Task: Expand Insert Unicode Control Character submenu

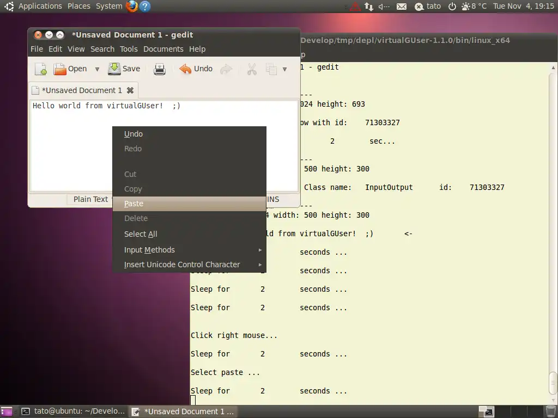Action: click(x=189, y=265)
